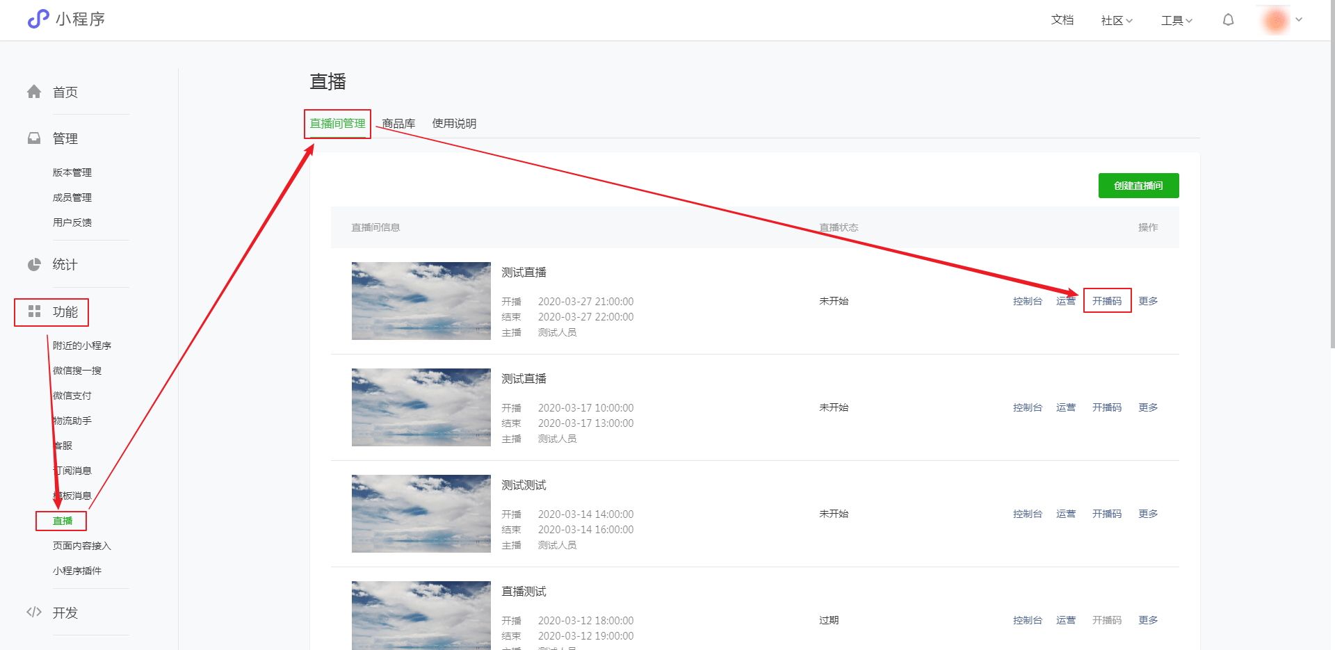Open 微信支付 in sidebar

tap(72, 396)
